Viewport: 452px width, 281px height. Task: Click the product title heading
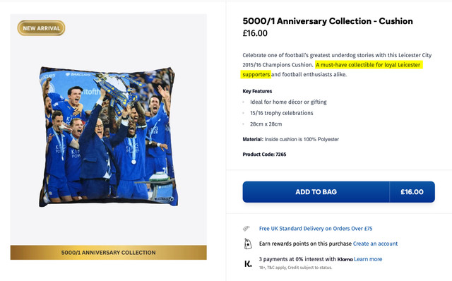[328, 21]
